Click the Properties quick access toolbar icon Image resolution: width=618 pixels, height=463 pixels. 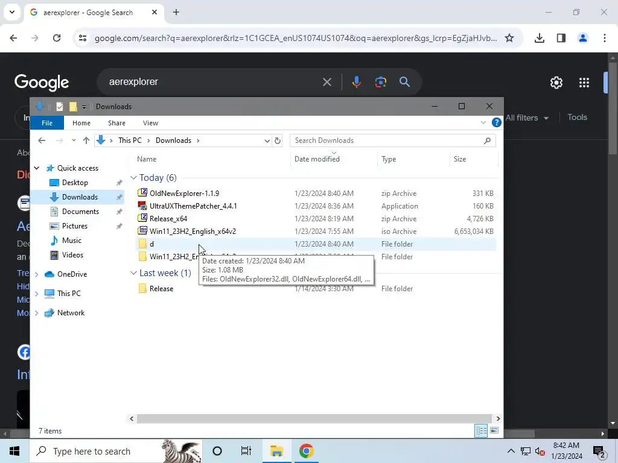pyautogui.click(x=60, y=107)
